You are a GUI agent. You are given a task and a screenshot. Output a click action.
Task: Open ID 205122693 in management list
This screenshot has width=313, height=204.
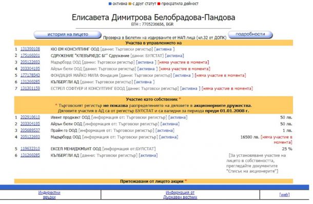click(30, 62)
